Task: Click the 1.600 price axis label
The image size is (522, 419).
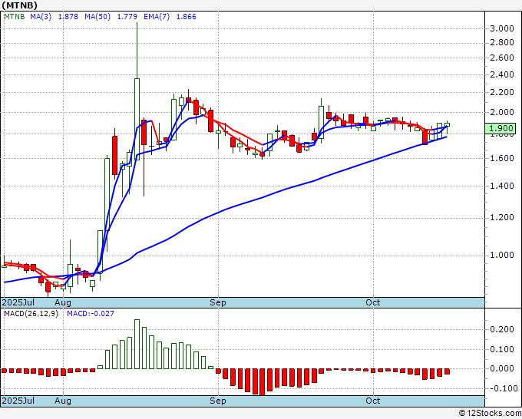Action: coord(502,158)
